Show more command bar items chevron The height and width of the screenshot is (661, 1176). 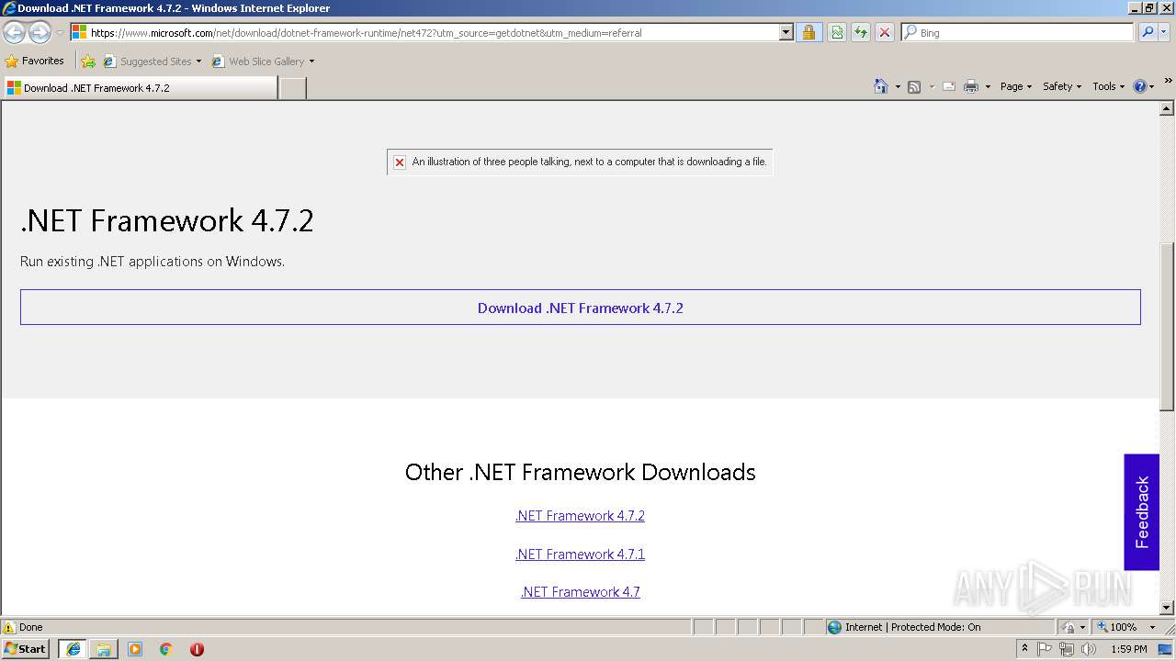coord(1168,81)
